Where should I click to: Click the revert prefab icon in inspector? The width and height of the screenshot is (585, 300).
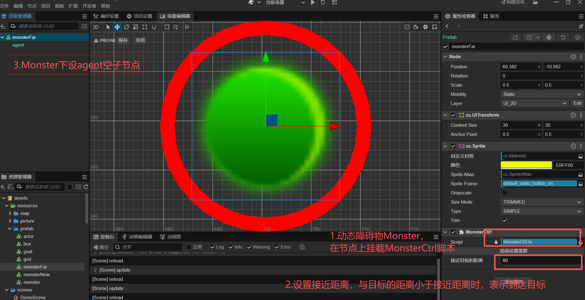click(563, 37)
